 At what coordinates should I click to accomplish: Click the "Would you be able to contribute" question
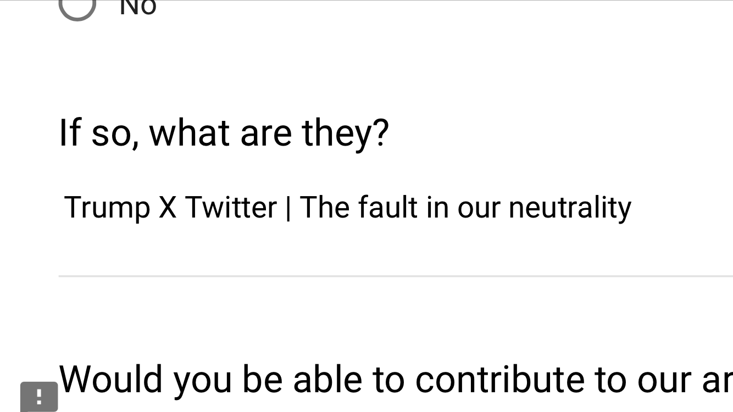pyautogui.click(x=396, y=379)
